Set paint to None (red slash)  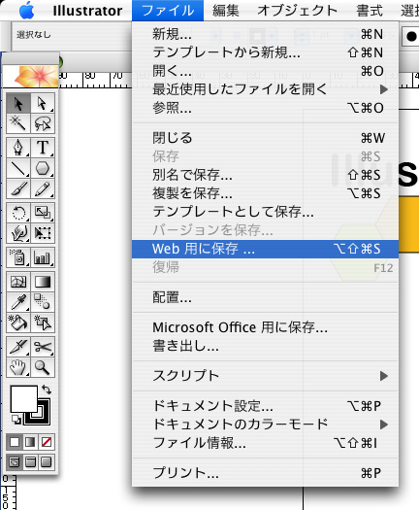tap(47, 442)
